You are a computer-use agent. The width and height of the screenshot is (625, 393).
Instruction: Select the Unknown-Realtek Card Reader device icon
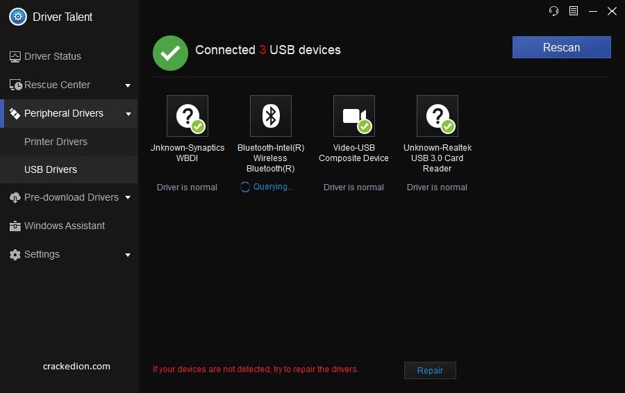click(x=437, y=116)
